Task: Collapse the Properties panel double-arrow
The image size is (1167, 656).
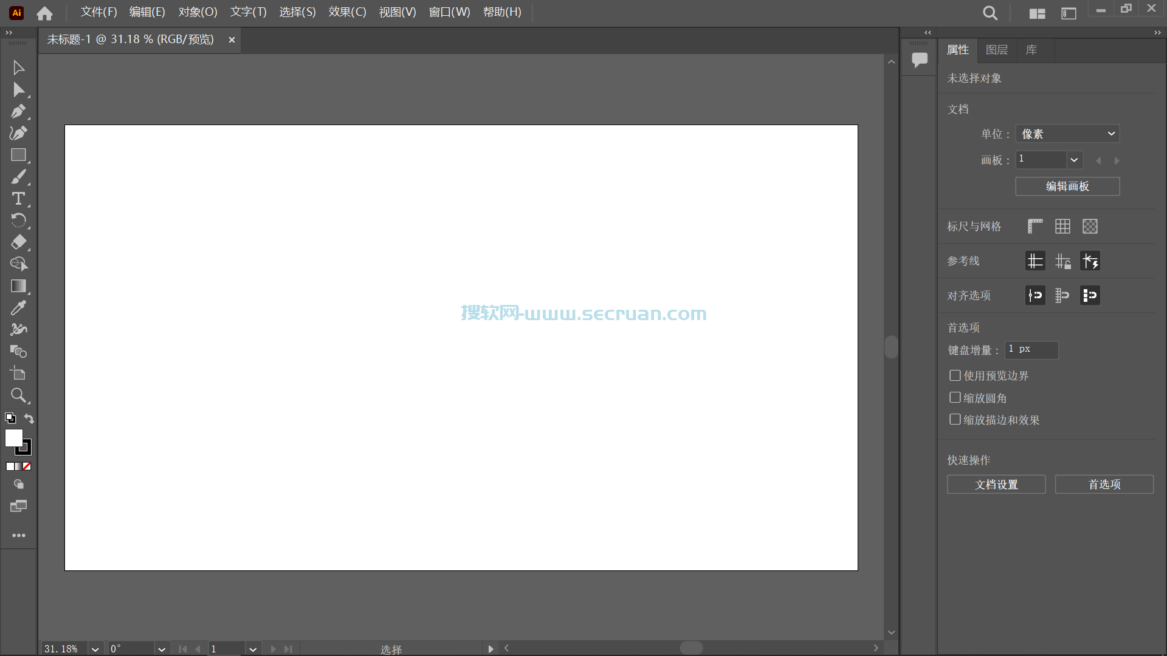Action: [1157, 33]
